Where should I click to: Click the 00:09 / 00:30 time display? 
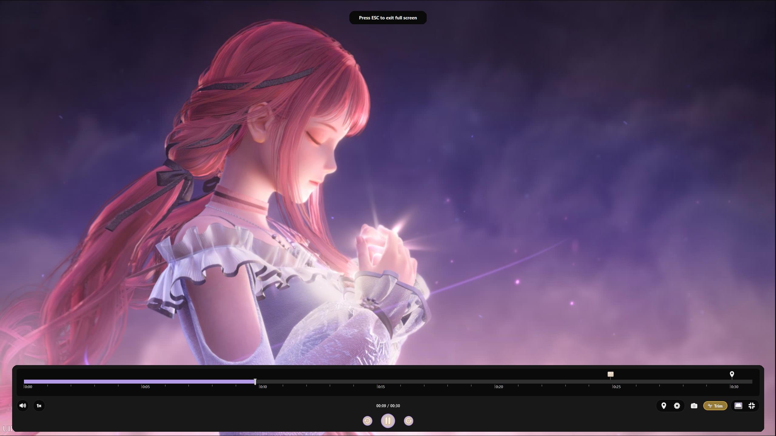pos(388,406)
